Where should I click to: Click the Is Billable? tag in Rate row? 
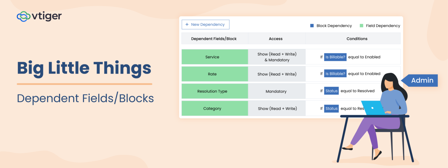335,74
